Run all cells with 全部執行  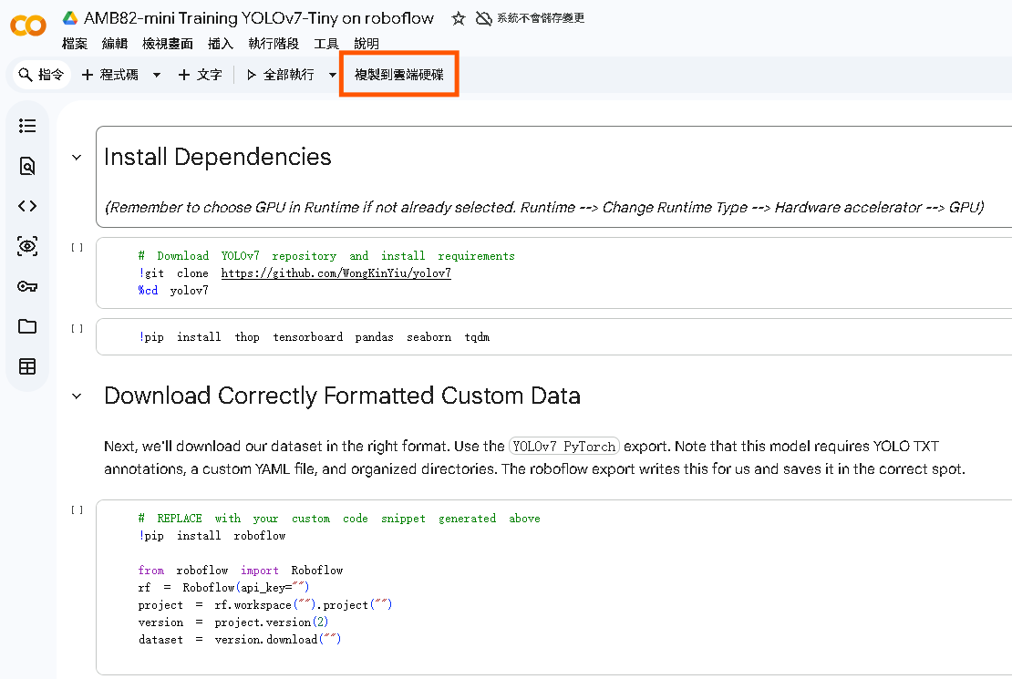click(281, 75)
